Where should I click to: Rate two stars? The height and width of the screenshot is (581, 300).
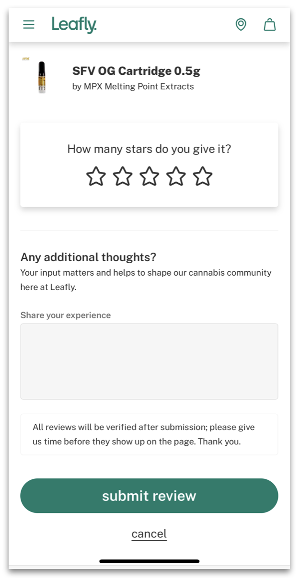(123, 176)
